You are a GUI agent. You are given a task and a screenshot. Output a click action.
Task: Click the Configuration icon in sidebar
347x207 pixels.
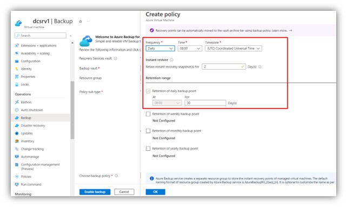pos(17,61)
